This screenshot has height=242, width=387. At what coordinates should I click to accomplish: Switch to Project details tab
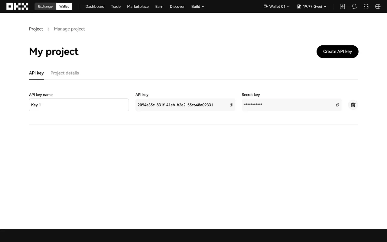point(65,73)
